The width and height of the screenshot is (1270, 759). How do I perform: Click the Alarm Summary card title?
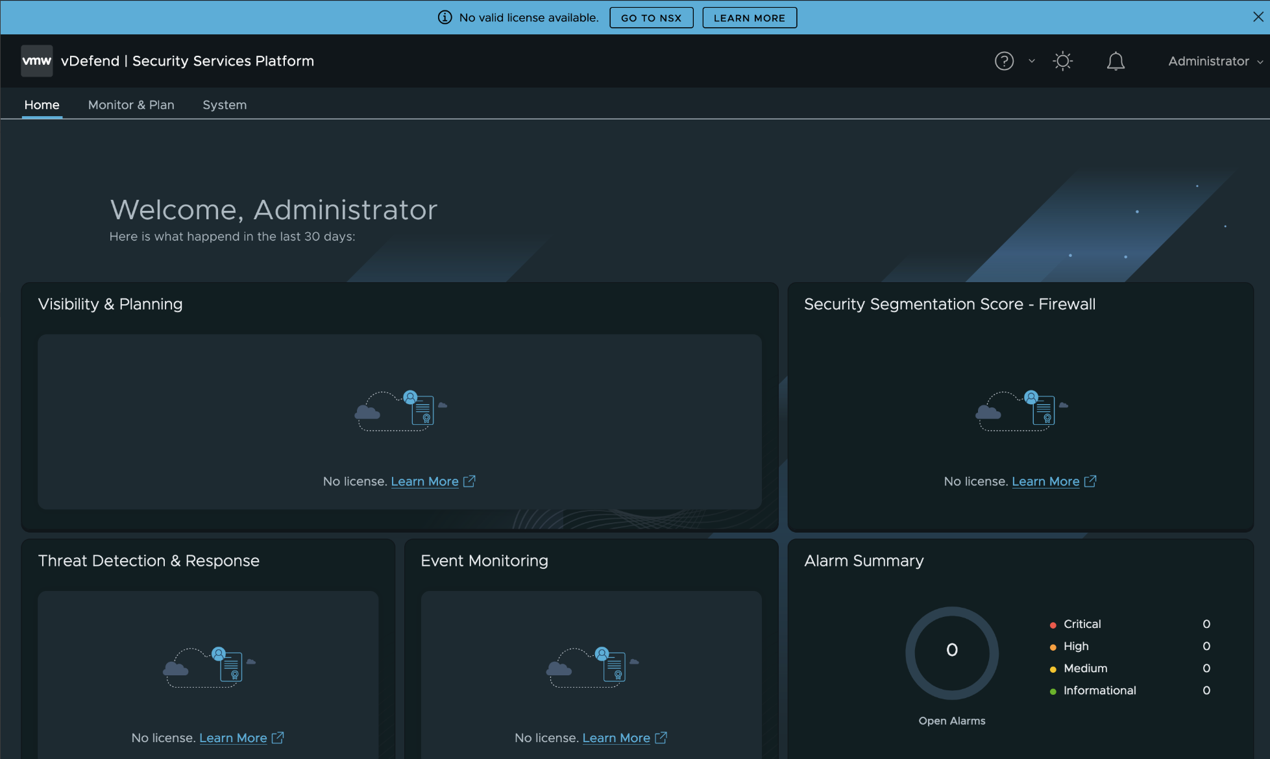point(864,561)
